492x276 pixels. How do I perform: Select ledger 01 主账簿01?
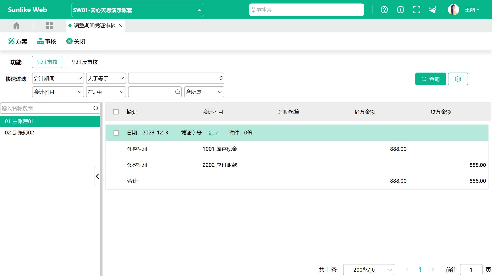pos(50,121)
